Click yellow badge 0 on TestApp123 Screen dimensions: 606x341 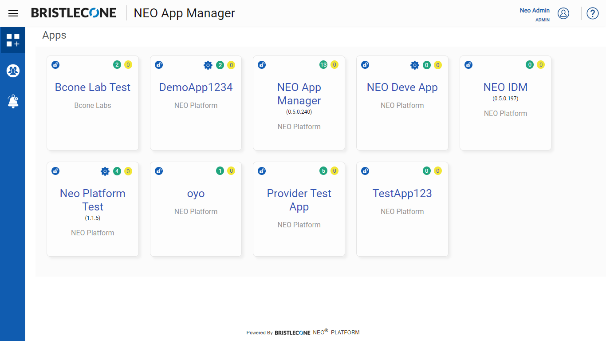pos(438,171)
